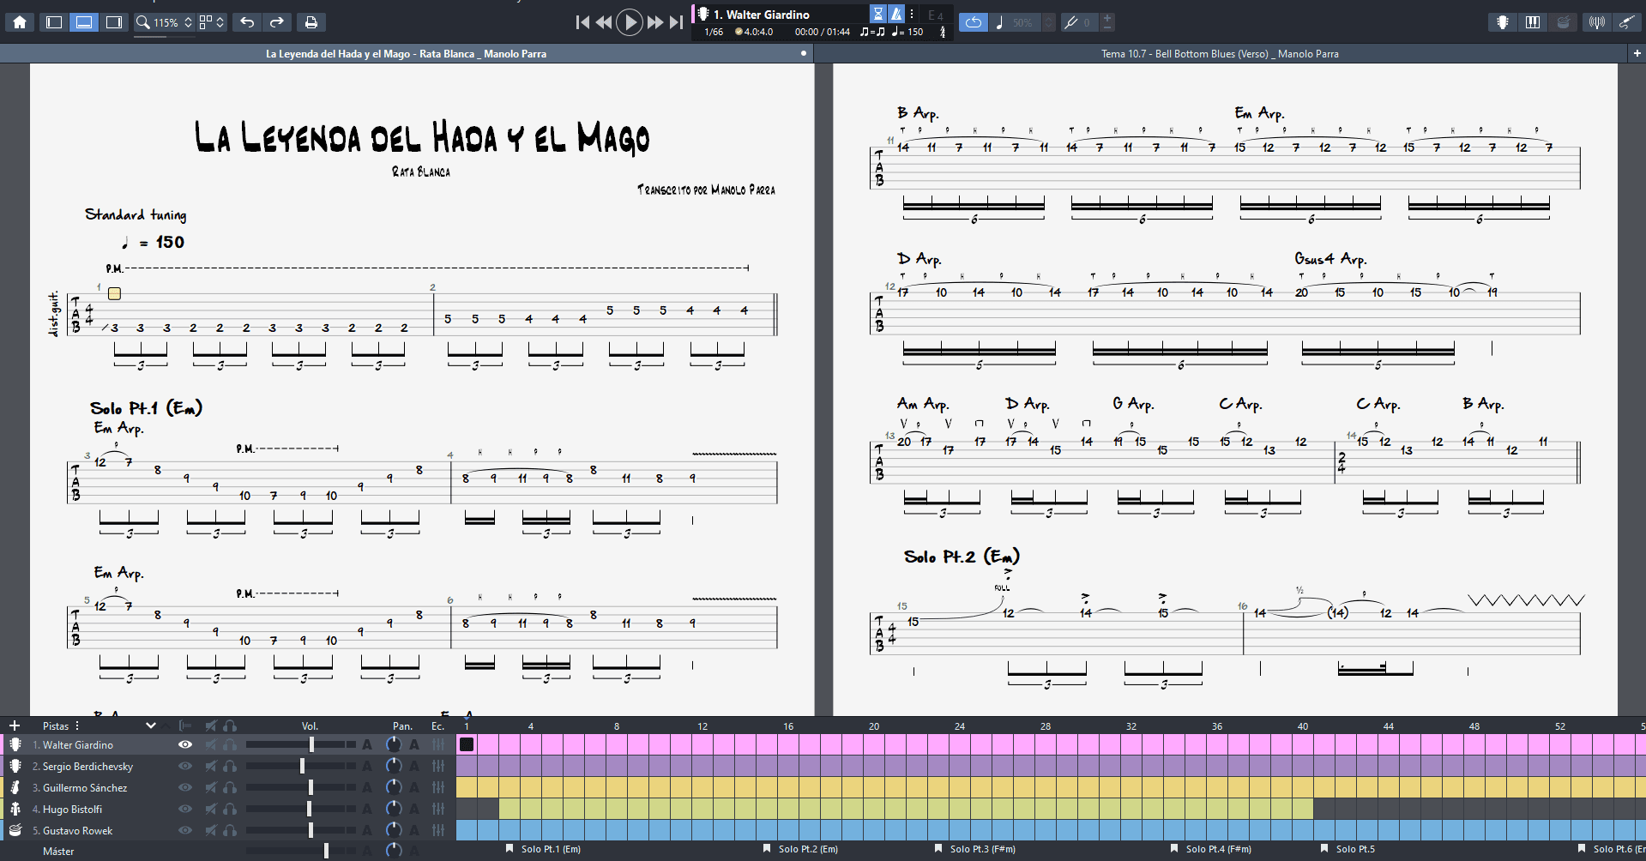Viewport: 1646px width, 861px height.
Task: Open the keyboard view
Action: (x=1533, y=22)
